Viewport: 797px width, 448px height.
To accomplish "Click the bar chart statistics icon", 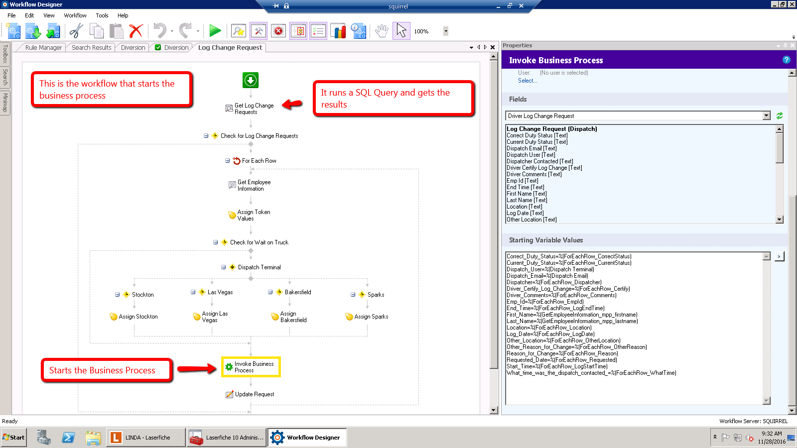I will (x=338, y=31).
